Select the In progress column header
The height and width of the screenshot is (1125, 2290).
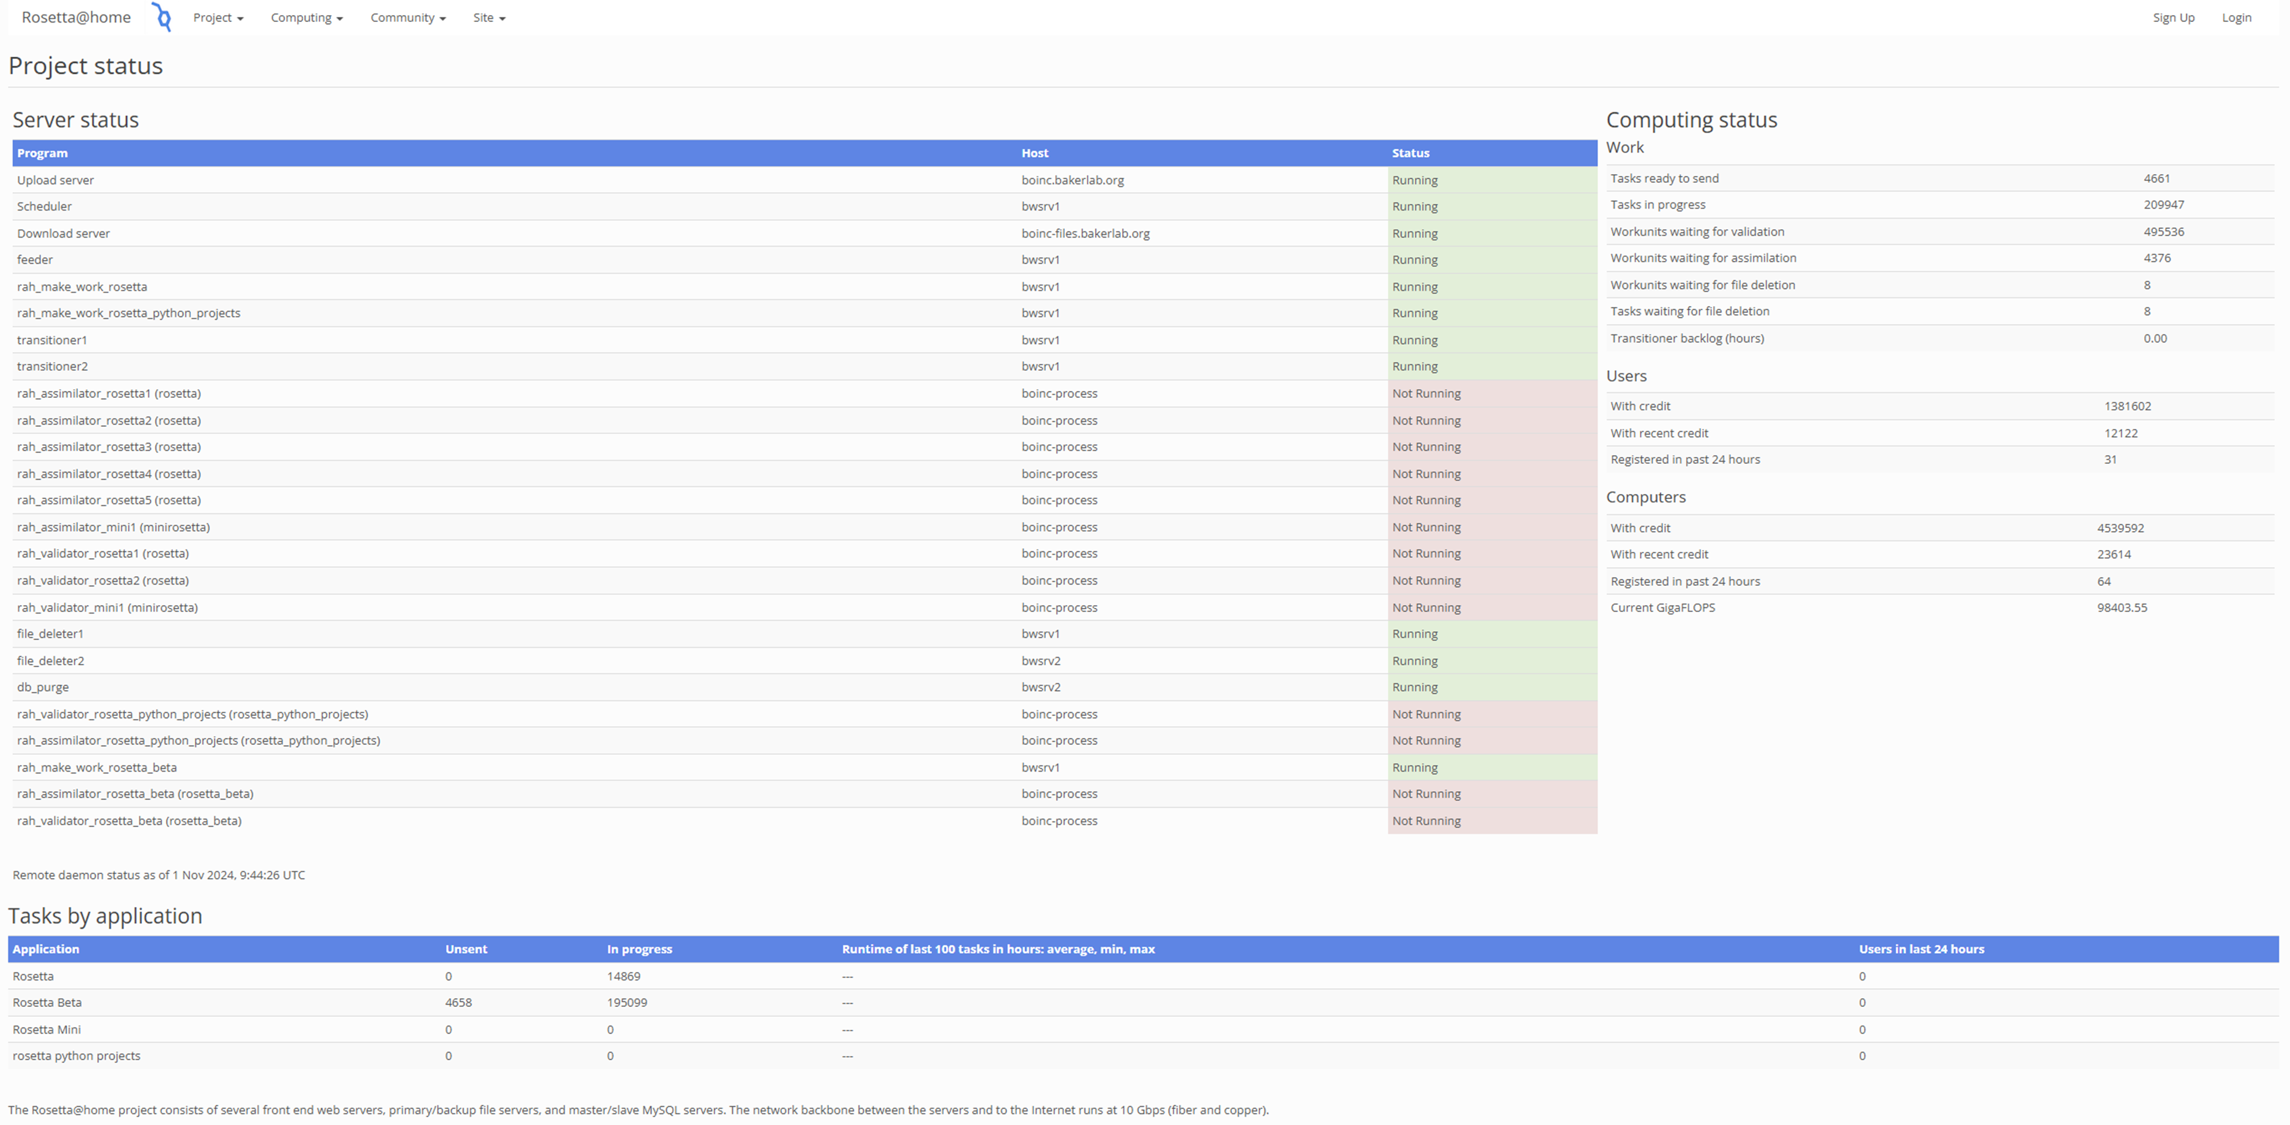pyautogui.click(x=639, y=949)
